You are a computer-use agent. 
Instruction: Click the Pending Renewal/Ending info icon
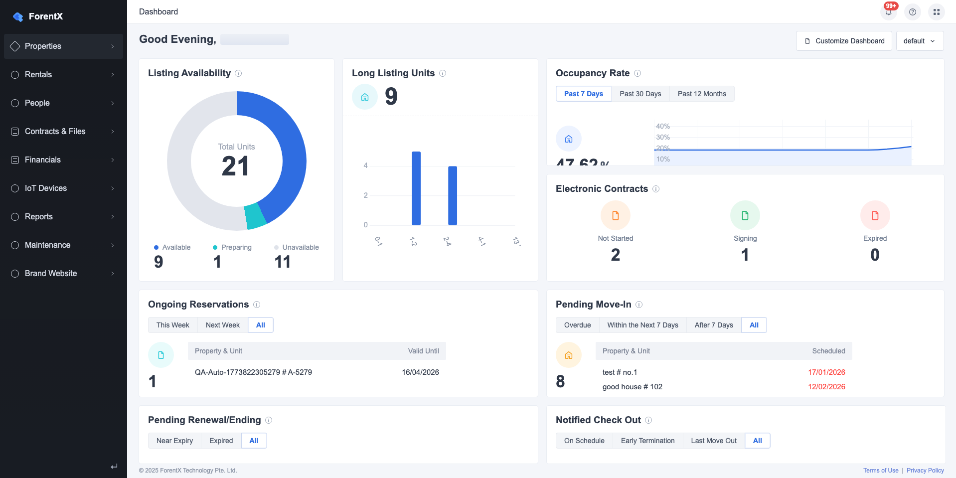(268, 420)
